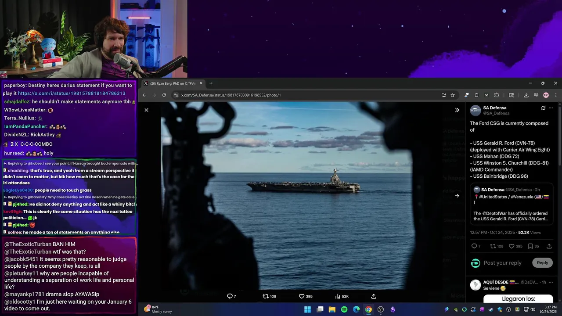Open Windows Start menu
The width and height of the screenshot is (562, 316).
(x=308, y=309)
